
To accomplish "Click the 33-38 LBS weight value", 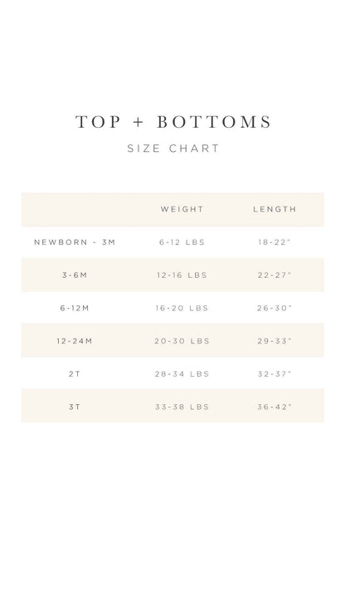I will pyautogui.click(x=182, y=407).
